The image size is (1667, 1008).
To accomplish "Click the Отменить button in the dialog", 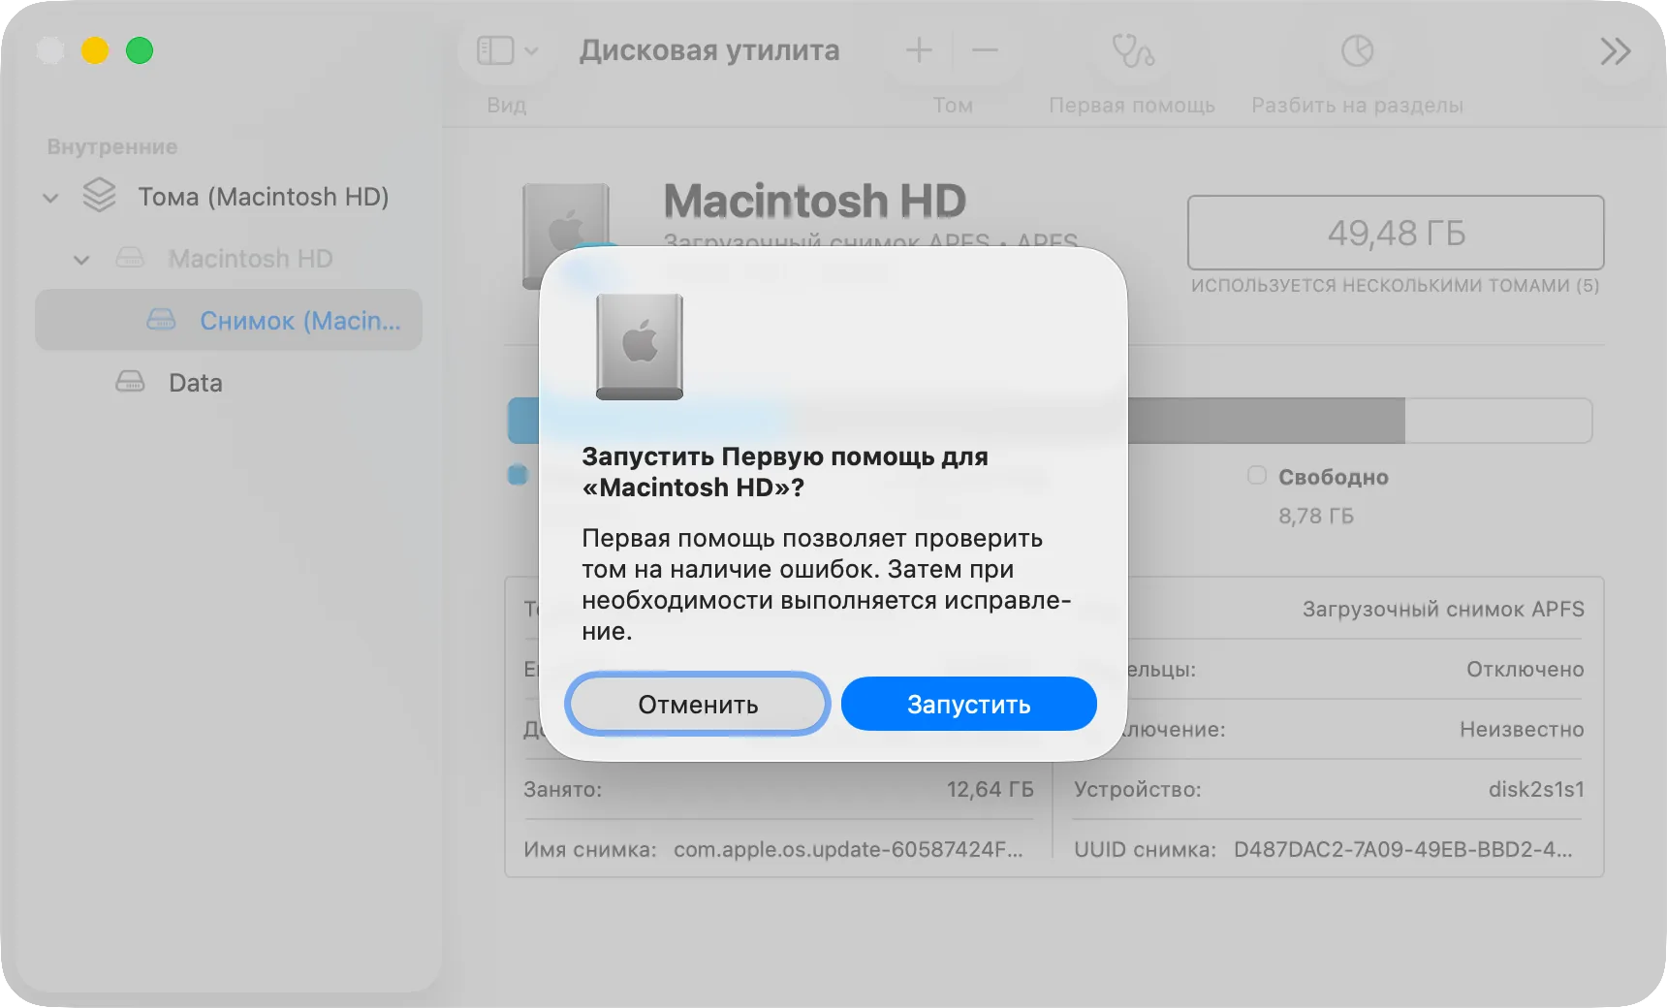I will click(698, 704).
